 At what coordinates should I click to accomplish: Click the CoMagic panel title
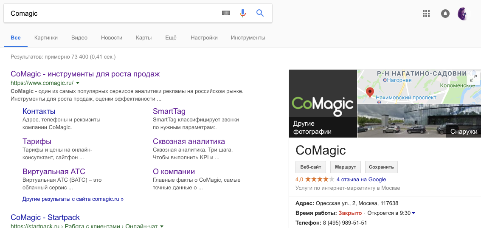pyautogui.click(x=321, y=150)
